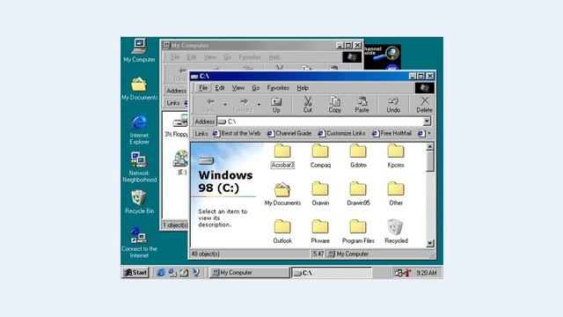Viewport: 563px width, 317px height.
Task: Select the 3½ Floppy drive in My Computer
Action: [176, 127]
